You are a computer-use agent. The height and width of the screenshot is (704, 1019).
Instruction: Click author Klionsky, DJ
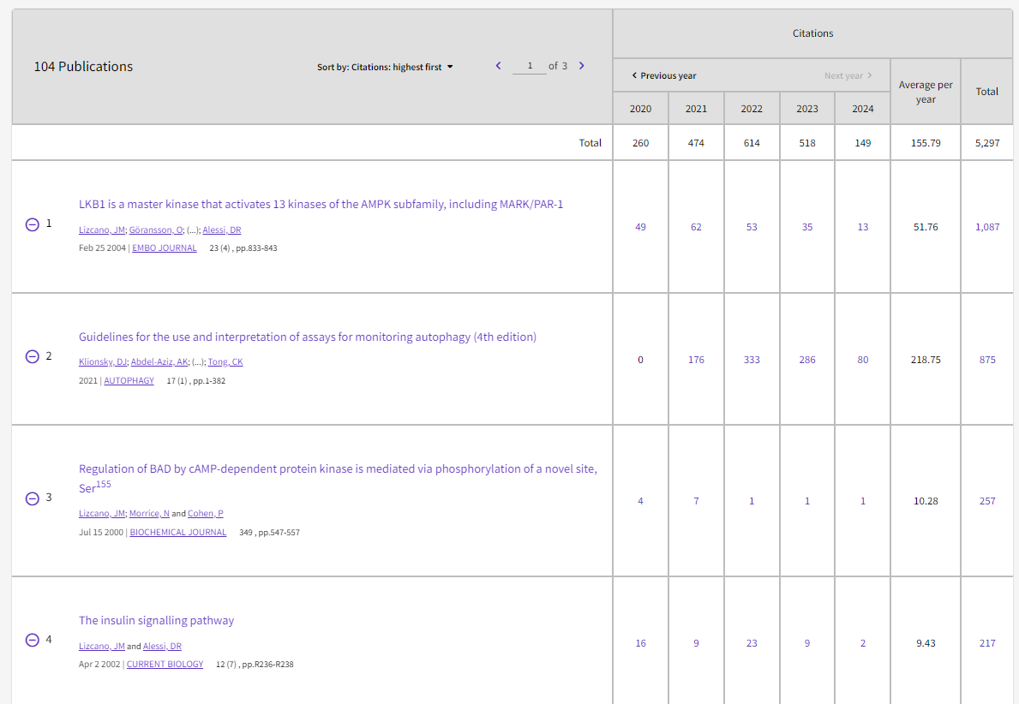tap(103, 362)
